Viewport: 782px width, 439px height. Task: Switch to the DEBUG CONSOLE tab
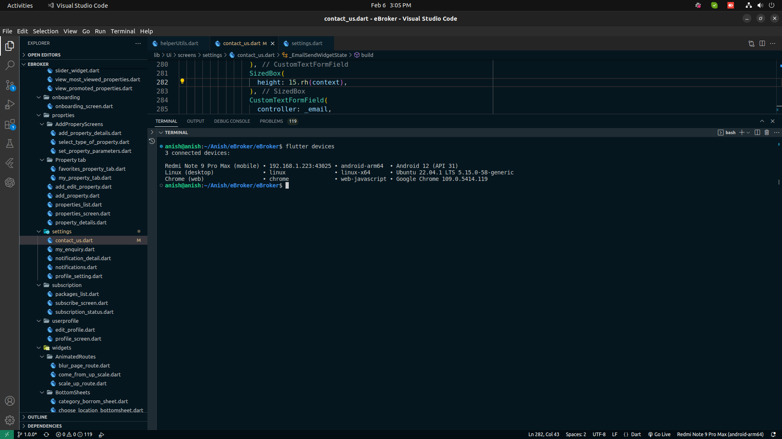coord(232,121)
